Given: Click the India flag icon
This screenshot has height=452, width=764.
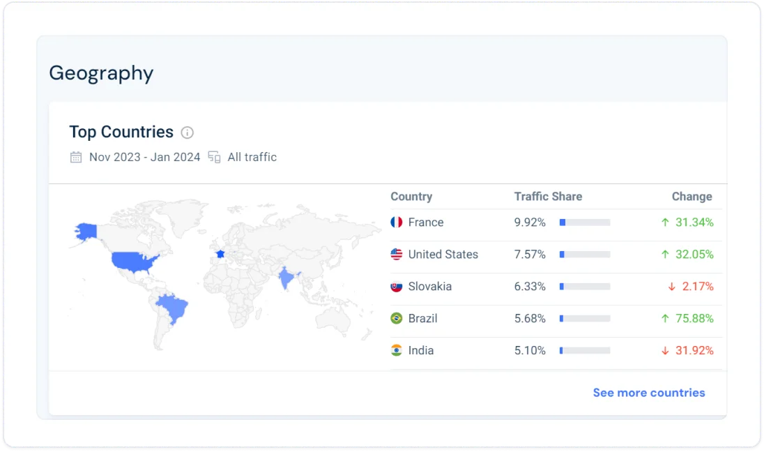Looking at the screenshot, I should [396, 350].
